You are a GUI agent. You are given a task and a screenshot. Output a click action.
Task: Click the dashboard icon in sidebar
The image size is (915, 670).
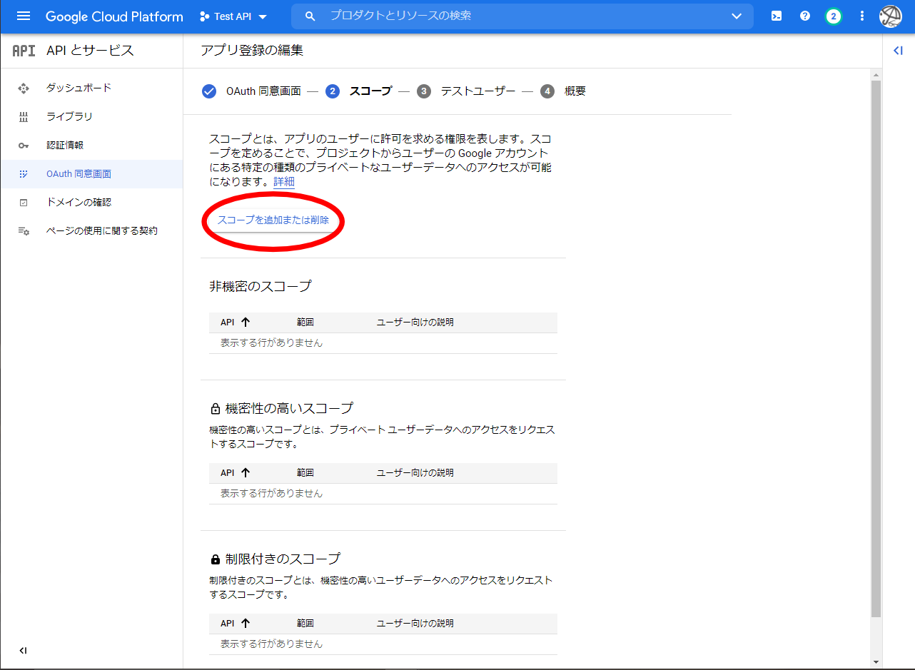[x=24, y=88]
